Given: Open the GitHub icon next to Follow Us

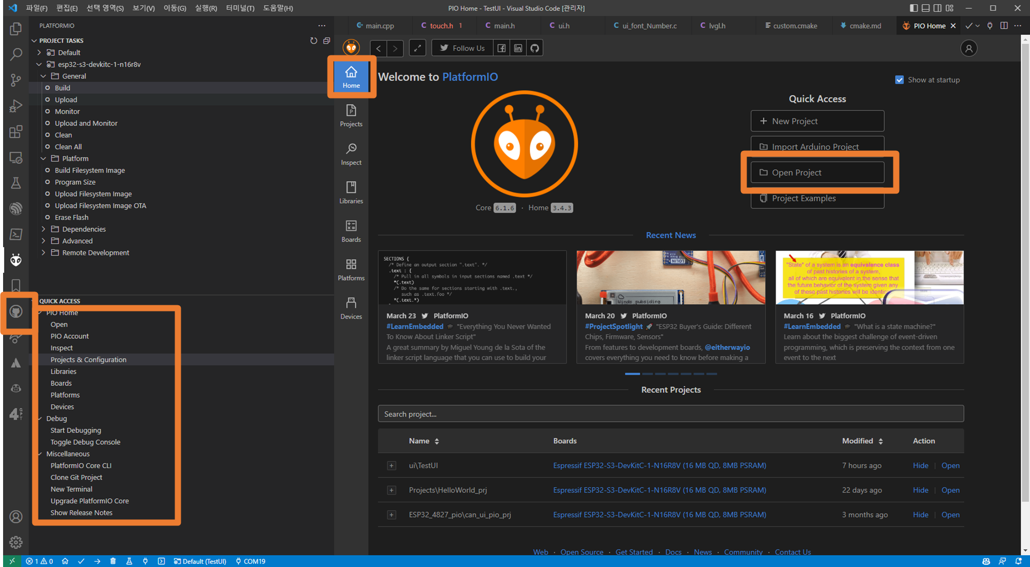Looking at the screenshot, I should (535, 48).
